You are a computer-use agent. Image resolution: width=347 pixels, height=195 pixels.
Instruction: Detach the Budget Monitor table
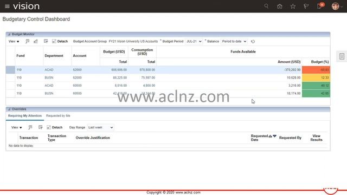60,41
